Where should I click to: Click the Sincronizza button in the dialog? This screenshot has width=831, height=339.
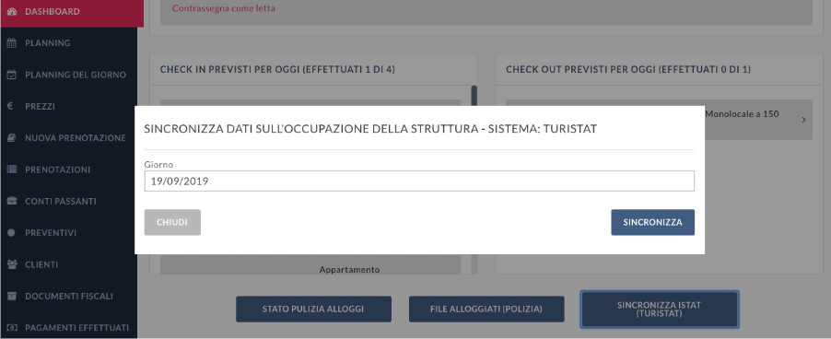tap(652, 223)
